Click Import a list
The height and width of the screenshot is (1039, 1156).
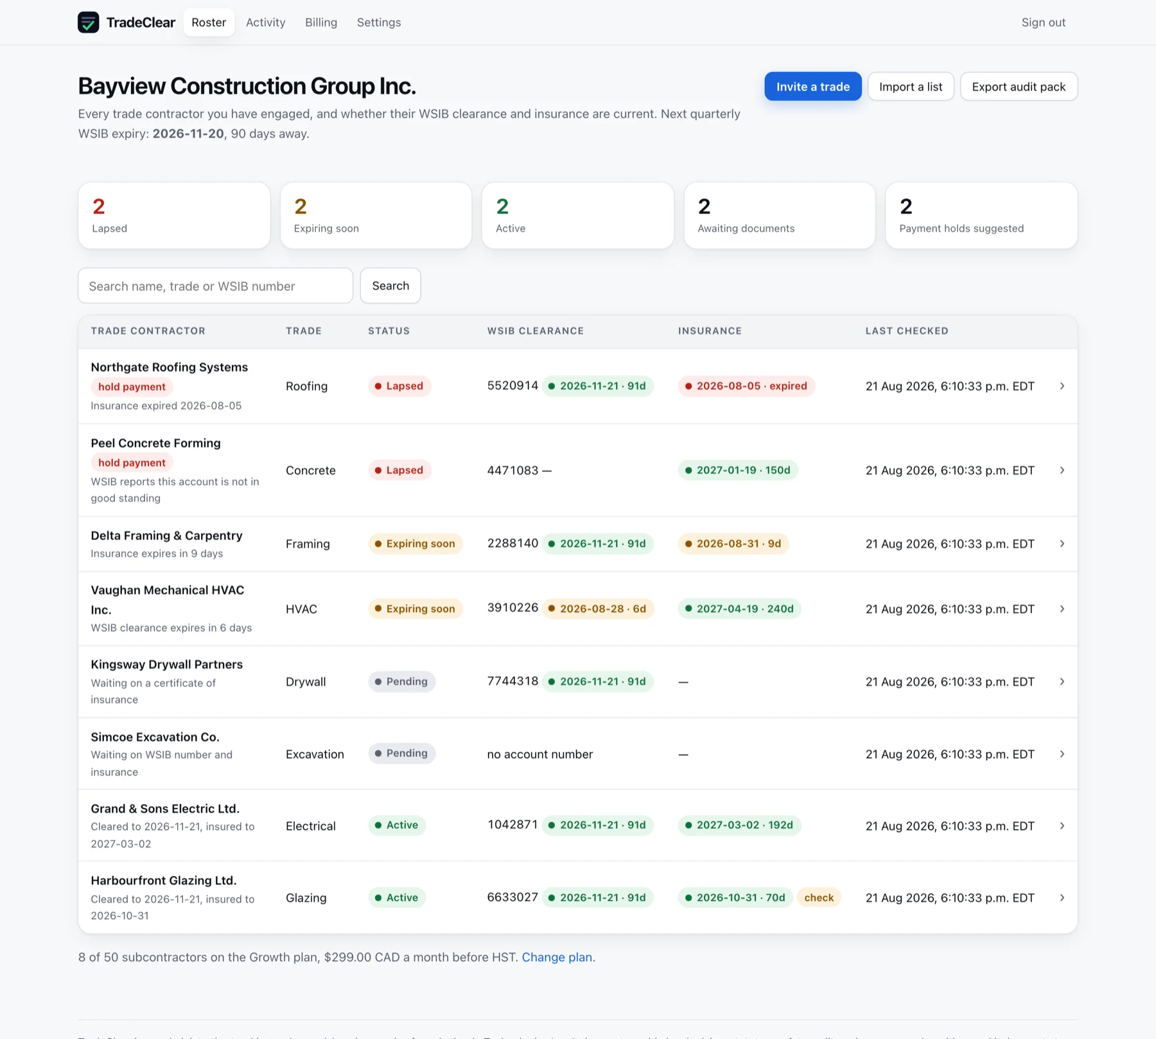911,87
